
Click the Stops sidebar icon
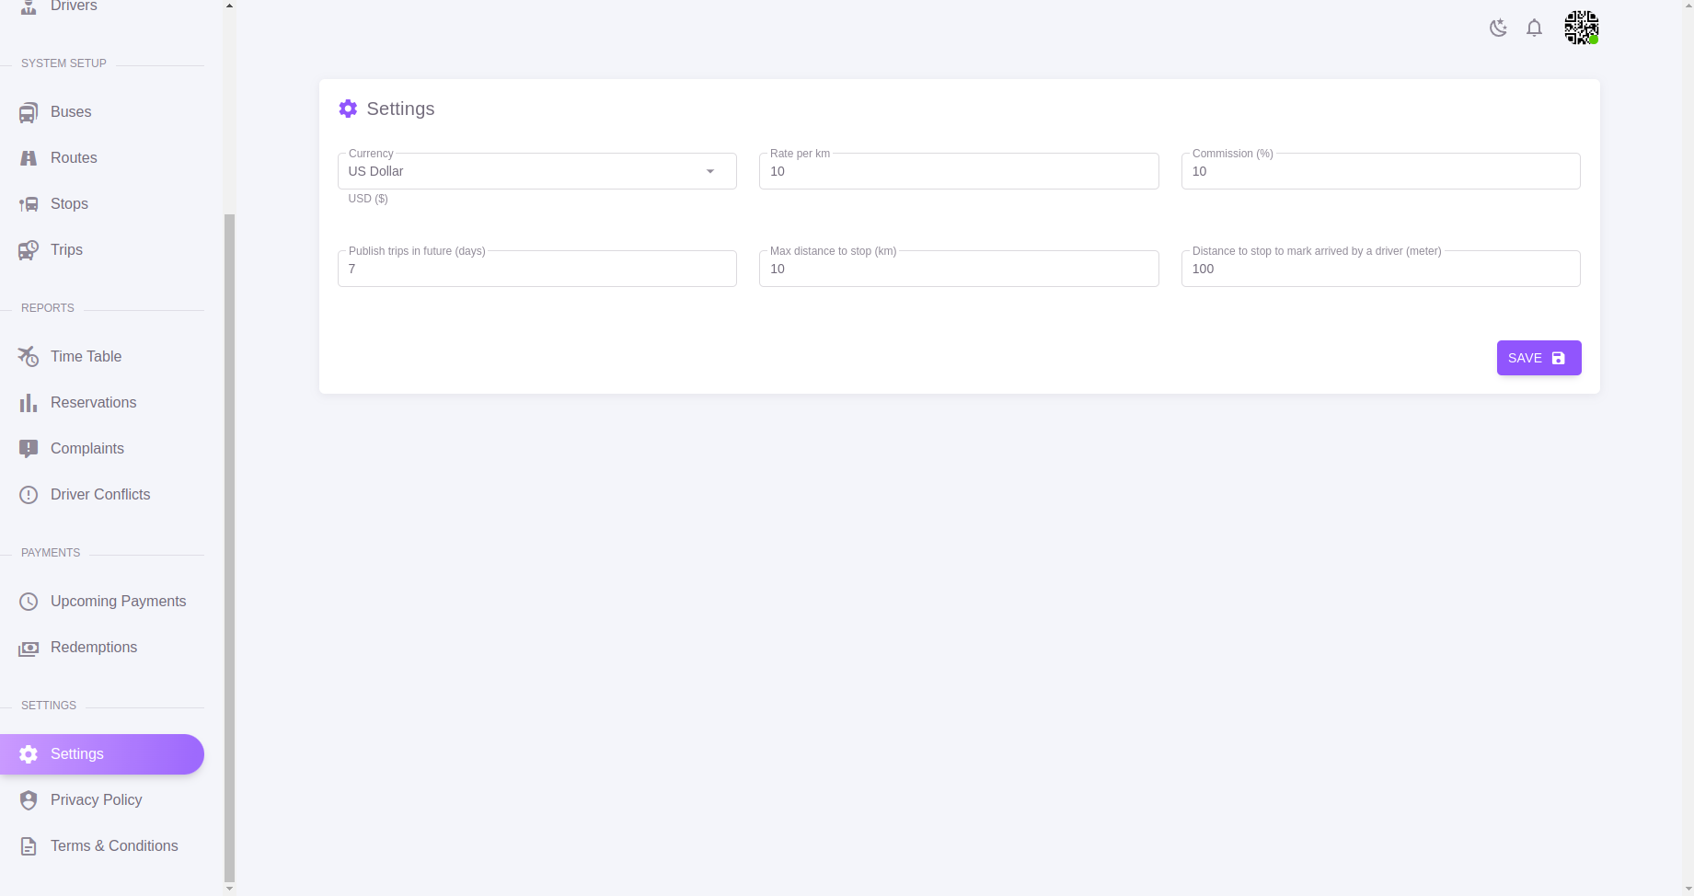pos(28,203)
